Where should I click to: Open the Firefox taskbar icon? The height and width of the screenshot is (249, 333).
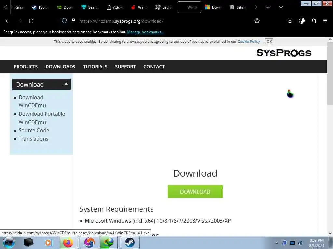[x=68, y=243]
